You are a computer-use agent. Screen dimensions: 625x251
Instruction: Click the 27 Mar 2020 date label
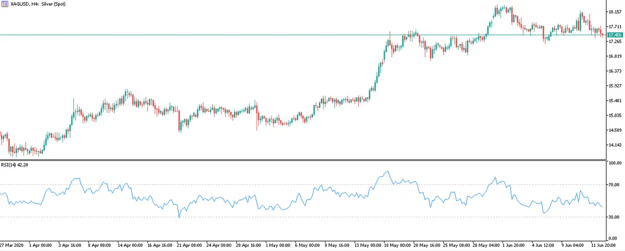coord(11,244)
